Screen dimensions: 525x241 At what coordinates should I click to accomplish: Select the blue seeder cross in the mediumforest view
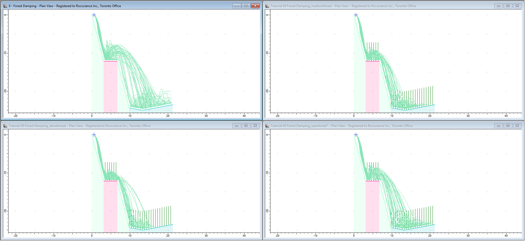tap(356, 15)
